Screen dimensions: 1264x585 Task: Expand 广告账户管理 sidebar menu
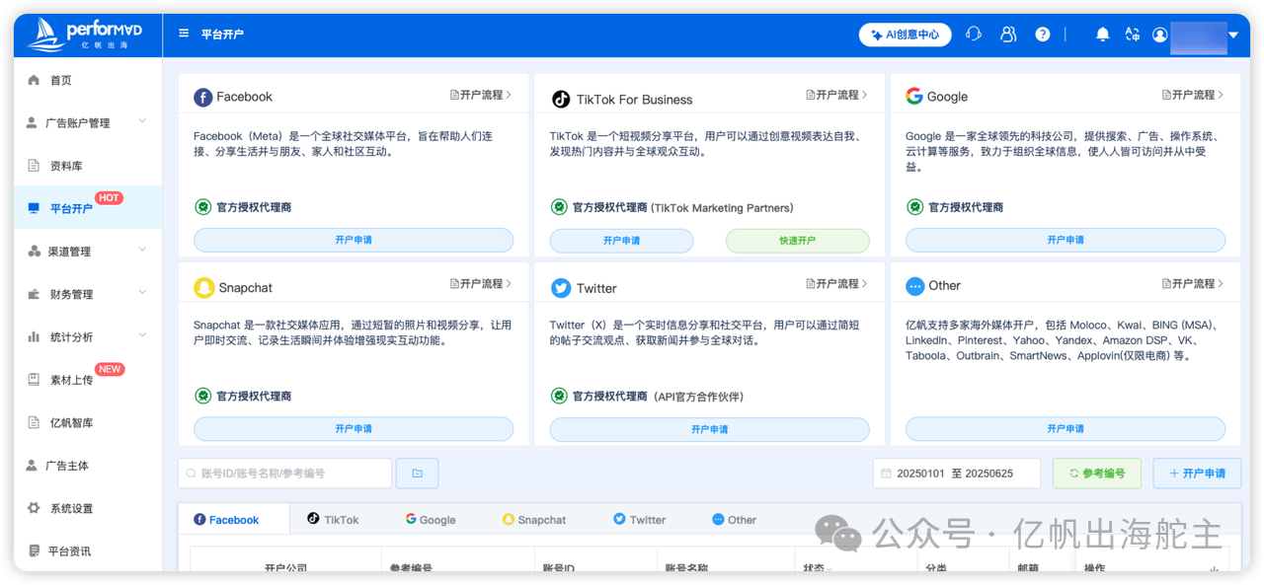tap(142, 121)
